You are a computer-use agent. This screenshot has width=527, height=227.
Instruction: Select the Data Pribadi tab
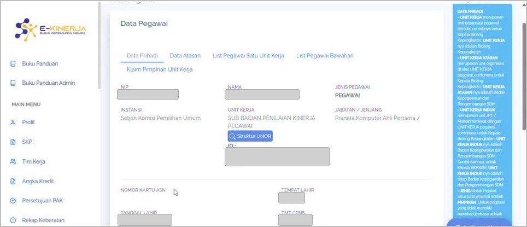142,55
